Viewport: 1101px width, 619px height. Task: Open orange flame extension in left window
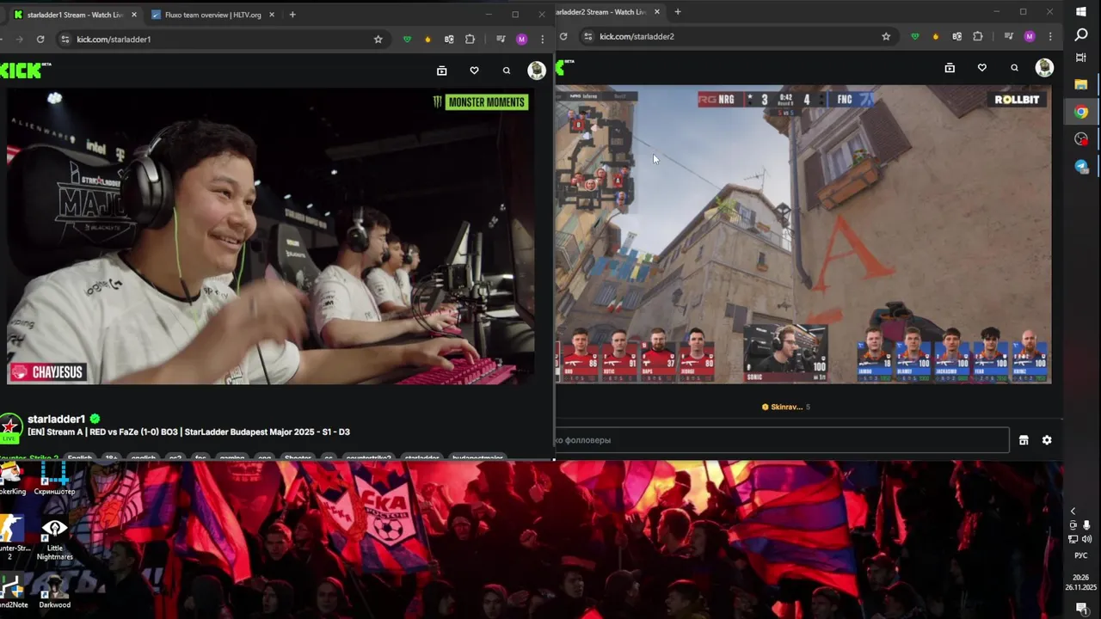[x=428, y=39]
